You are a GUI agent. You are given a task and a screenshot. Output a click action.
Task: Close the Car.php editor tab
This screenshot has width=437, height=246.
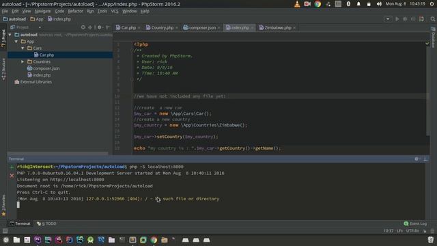pos(139,28)
